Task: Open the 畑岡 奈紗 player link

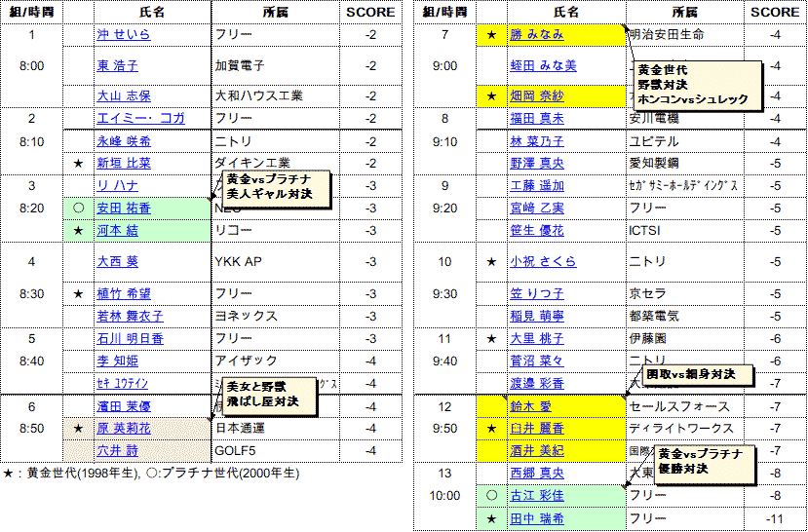Action: pos(536,96)
